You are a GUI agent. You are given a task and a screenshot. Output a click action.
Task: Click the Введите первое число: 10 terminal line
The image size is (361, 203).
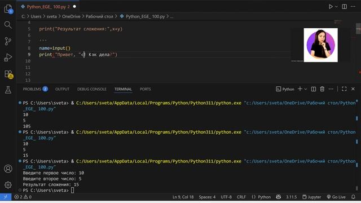pyautogui.click(x=54, y=173)
